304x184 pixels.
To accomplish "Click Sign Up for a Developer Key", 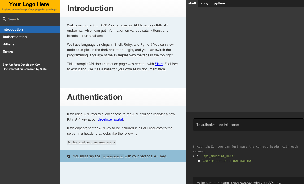I will click(x=21, y=65).
